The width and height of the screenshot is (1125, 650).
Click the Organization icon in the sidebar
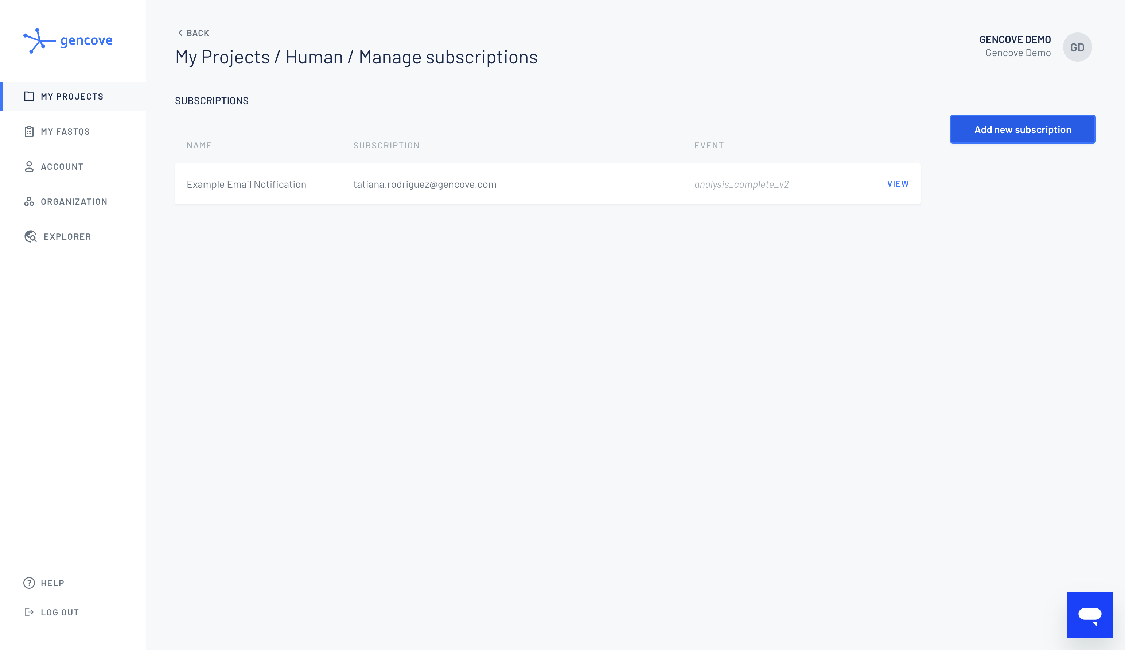coord(29,201)
